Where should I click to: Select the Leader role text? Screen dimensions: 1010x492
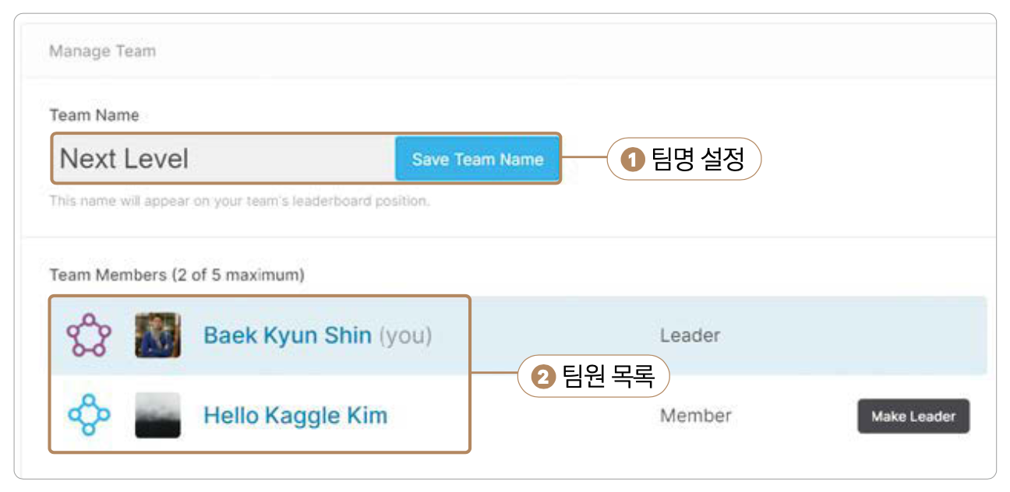(690, 336)
